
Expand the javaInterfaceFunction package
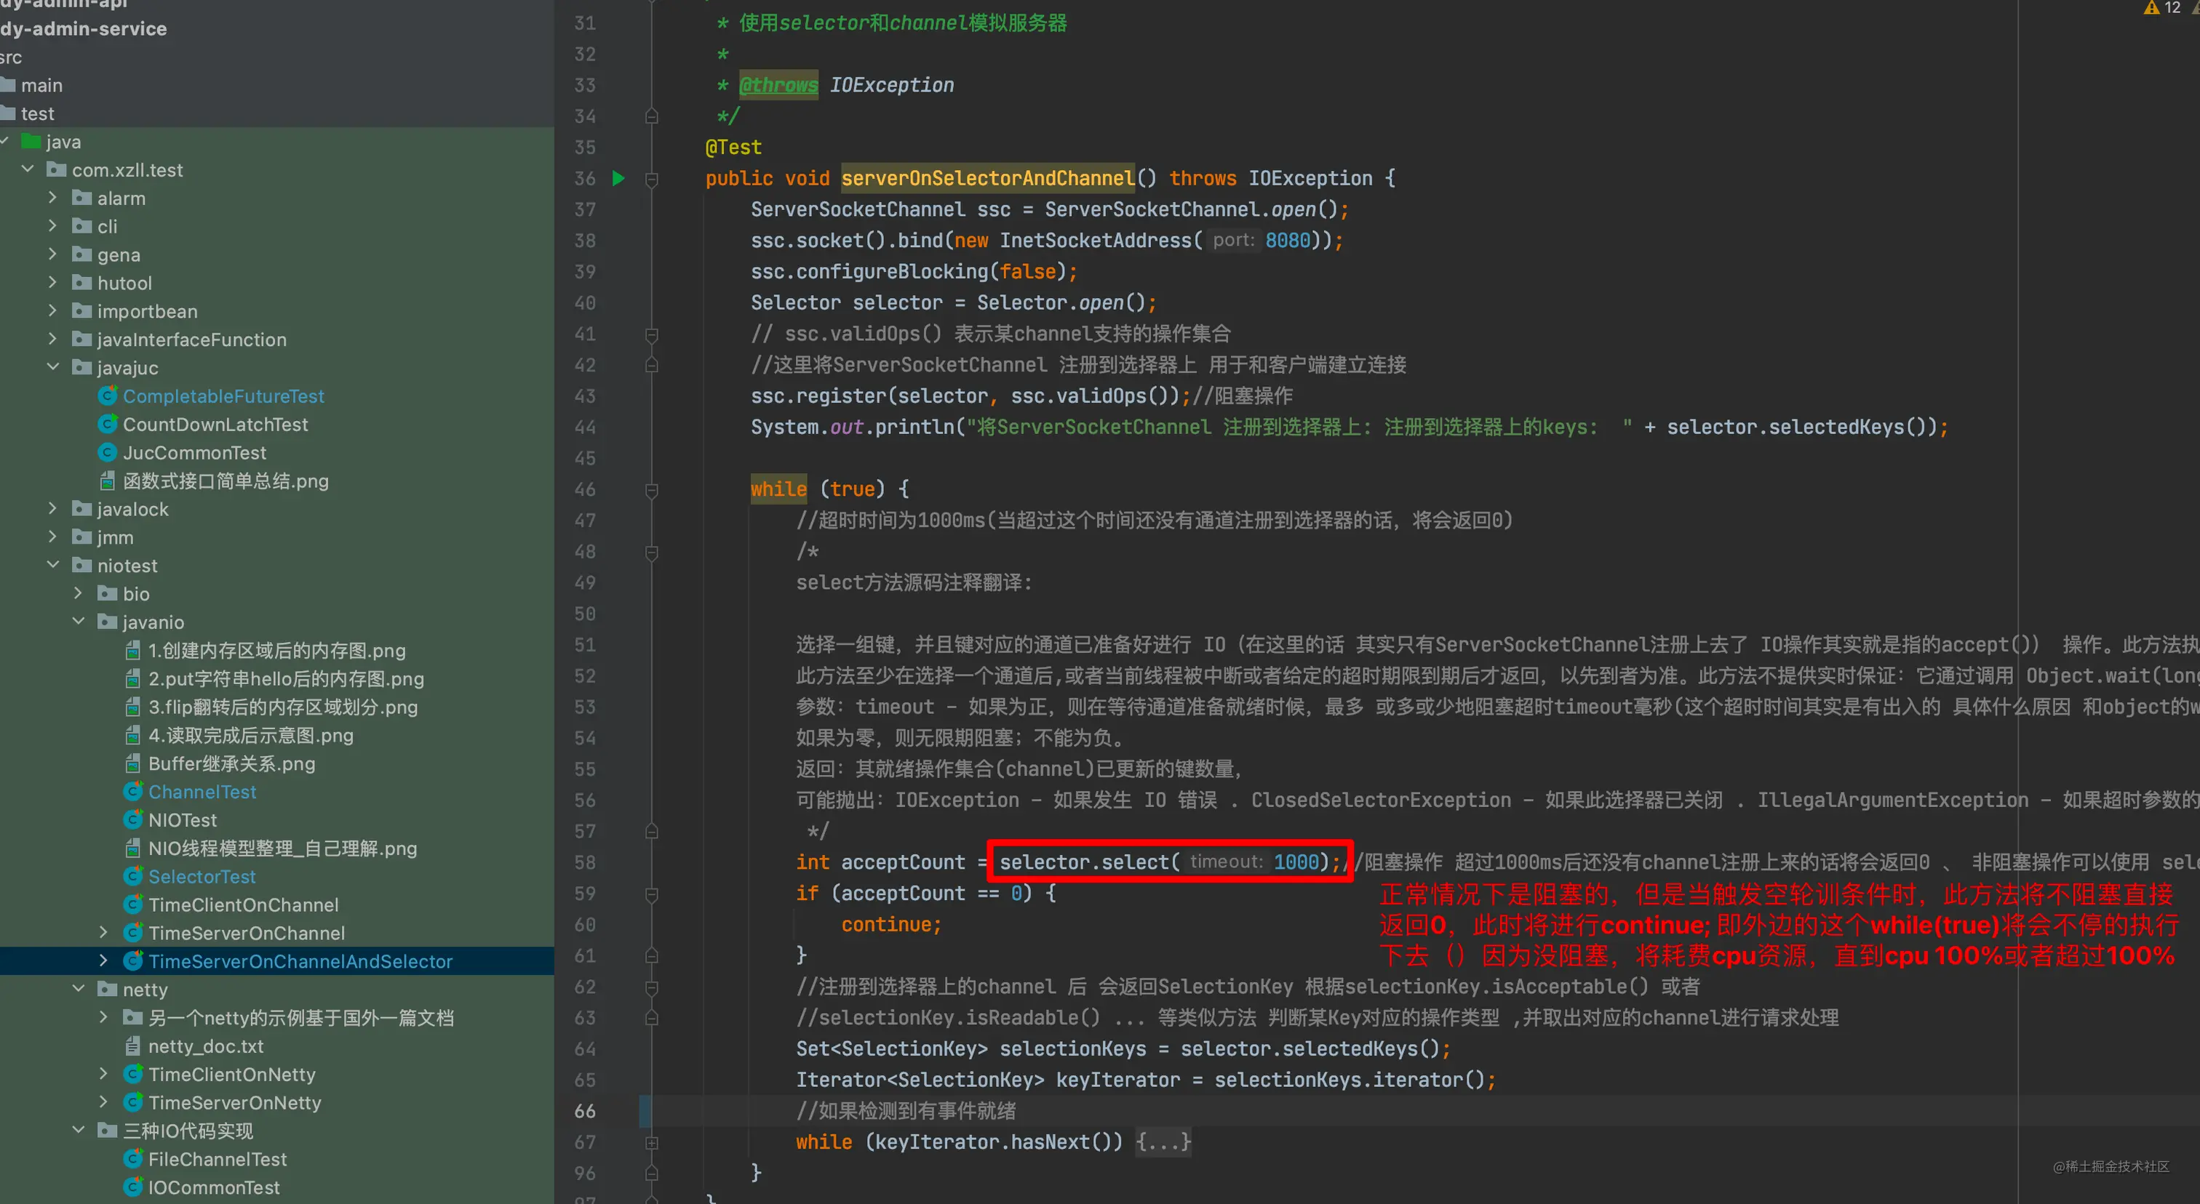(53, 339)
